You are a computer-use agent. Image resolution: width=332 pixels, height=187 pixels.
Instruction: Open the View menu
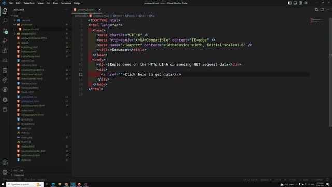pos(40,3)
